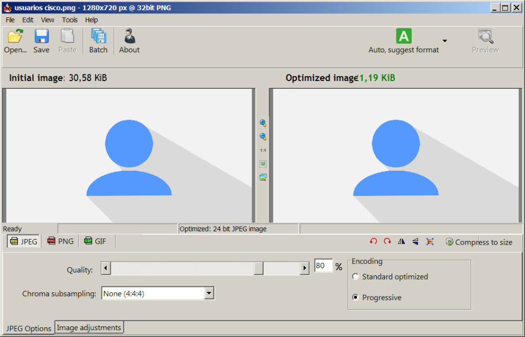The width and height of the screenshot is (525, 337).
Task: Zoom in using the plus magnifier icon
Action: pos(263,123)
